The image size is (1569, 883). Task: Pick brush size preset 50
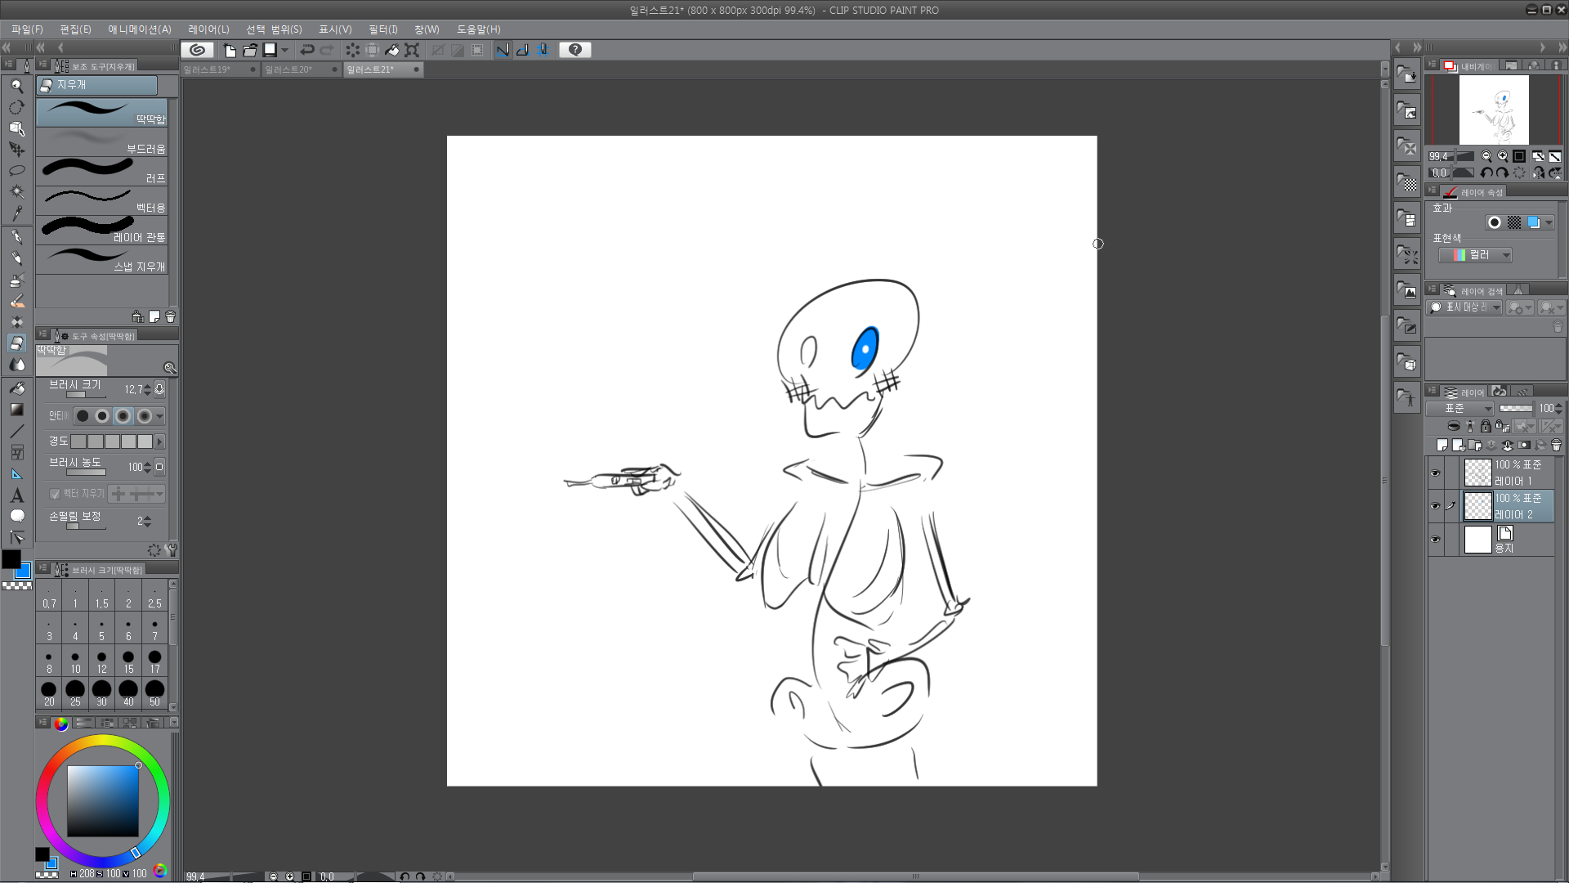(x=154, y=693)
